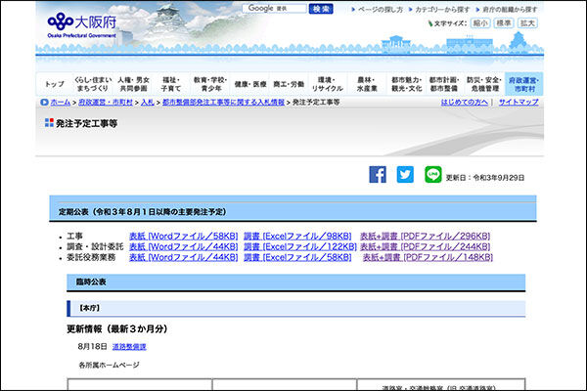The image size is (587, 391).
Task: Click 更新日：令和3年9月29日 text
Action: pos(485,178)
